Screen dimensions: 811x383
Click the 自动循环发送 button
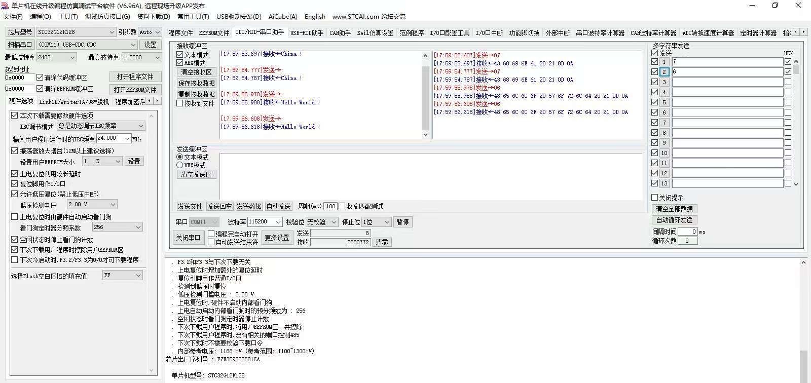(674, 220)
